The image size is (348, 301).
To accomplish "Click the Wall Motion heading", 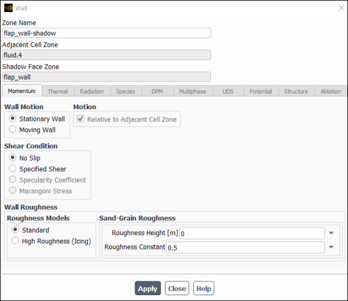I will click(24, 107).
